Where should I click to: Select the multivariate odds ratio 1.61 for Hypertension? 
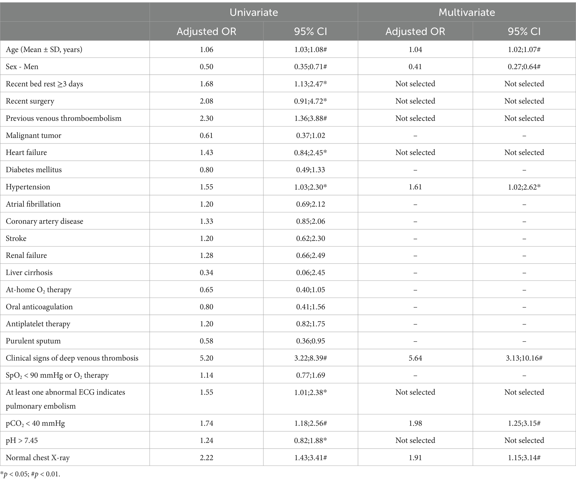click(x=415, y=187)
